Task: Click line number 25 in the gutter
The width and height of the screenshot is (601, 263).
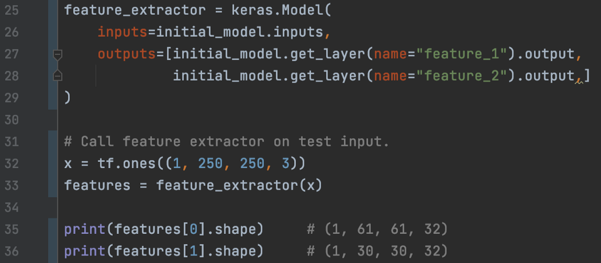Action: click(x=11, y=11)
